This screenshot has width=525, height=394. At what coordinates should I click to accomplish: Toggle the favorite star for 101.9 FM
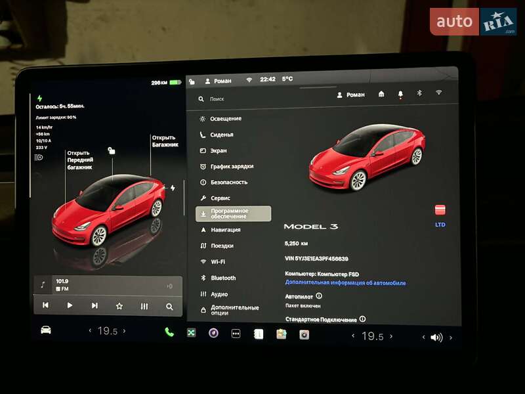[x=121, y=305]
